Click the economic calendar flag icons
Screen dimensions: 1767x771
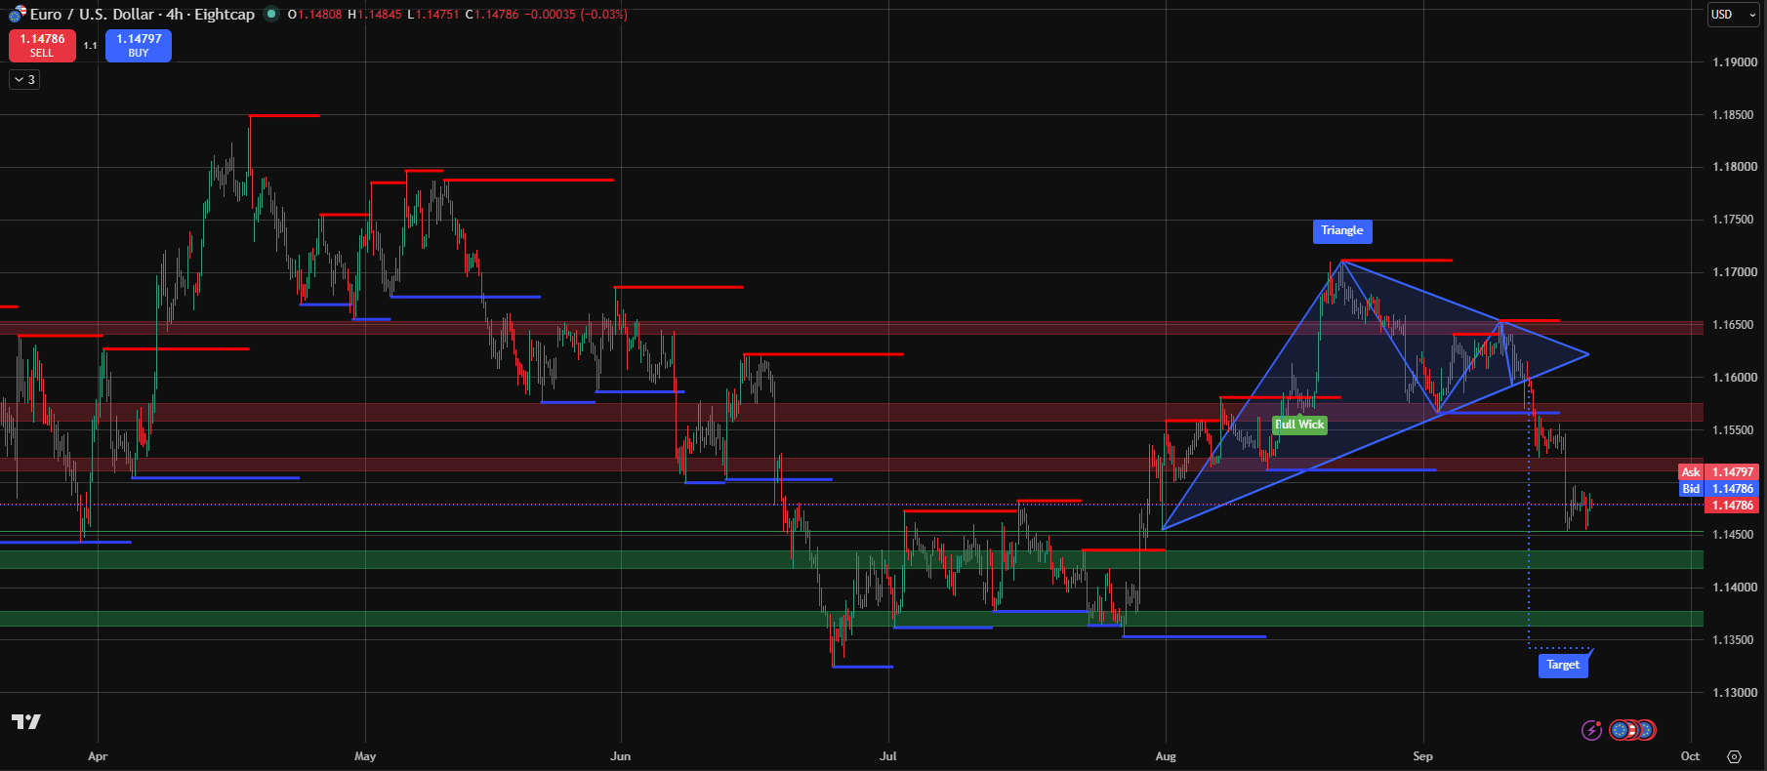[1632, 729]
